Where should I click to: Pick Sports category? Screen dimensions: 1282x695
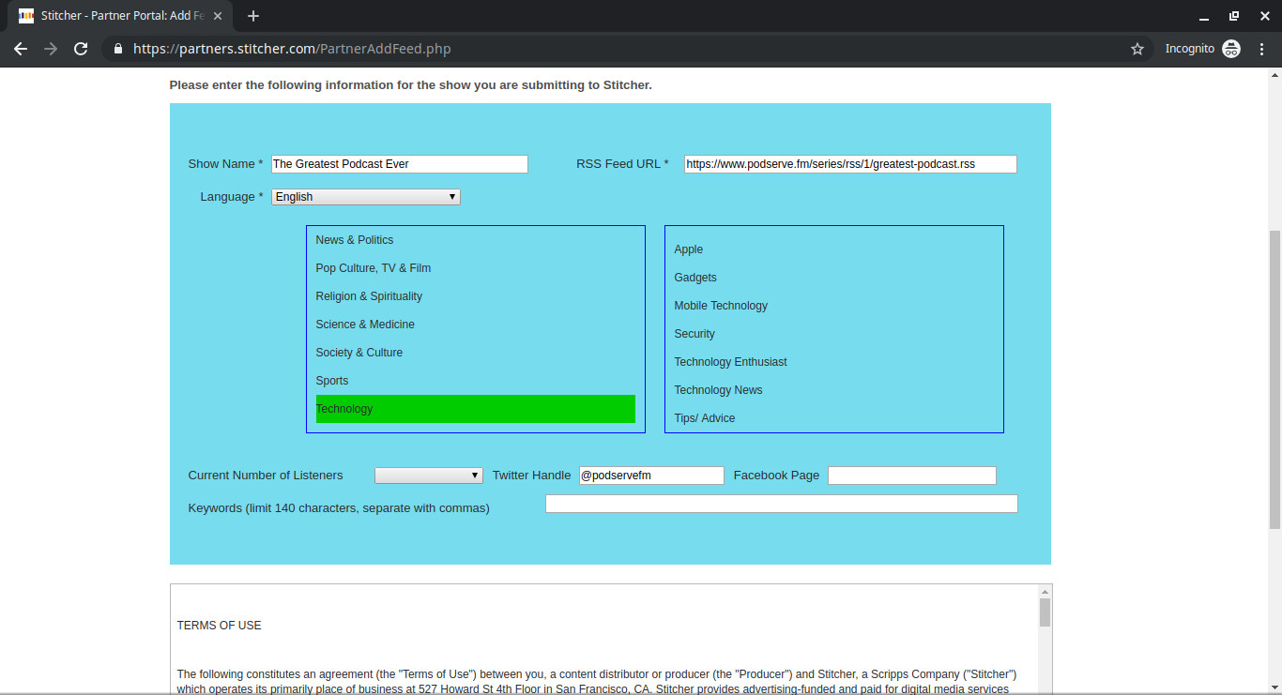(476, 381)
